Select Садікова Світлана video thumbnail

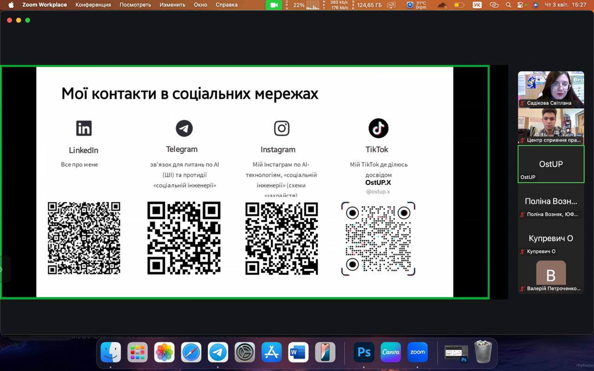click(551, 90)
